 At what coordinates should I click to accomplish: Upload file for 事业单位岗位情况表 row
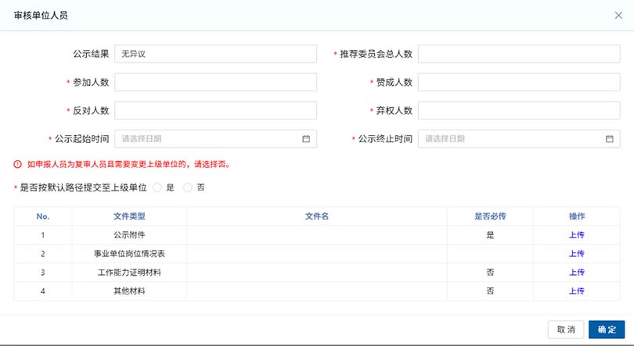[576, 253]
